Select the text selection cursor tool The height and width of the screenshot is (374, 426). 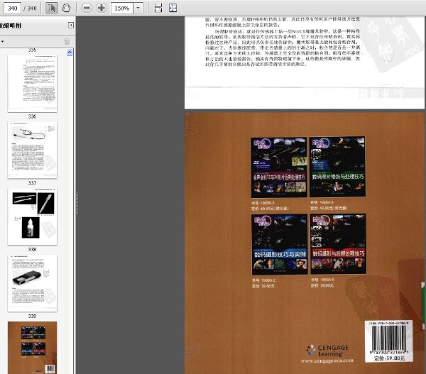[x=51, y=8]
